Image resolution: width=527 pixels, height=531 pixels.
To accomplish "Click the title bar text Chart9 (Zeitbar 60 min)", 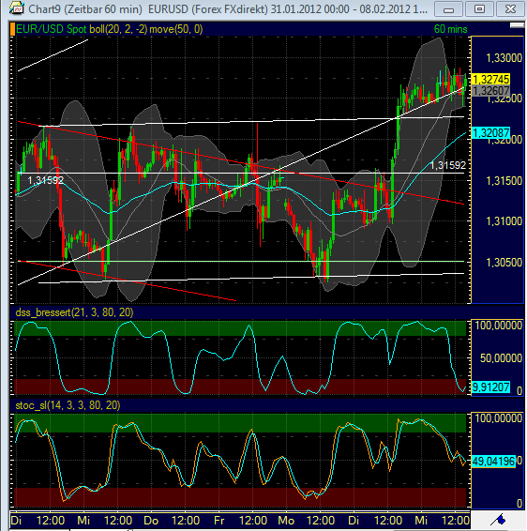I will click(85, 8).
